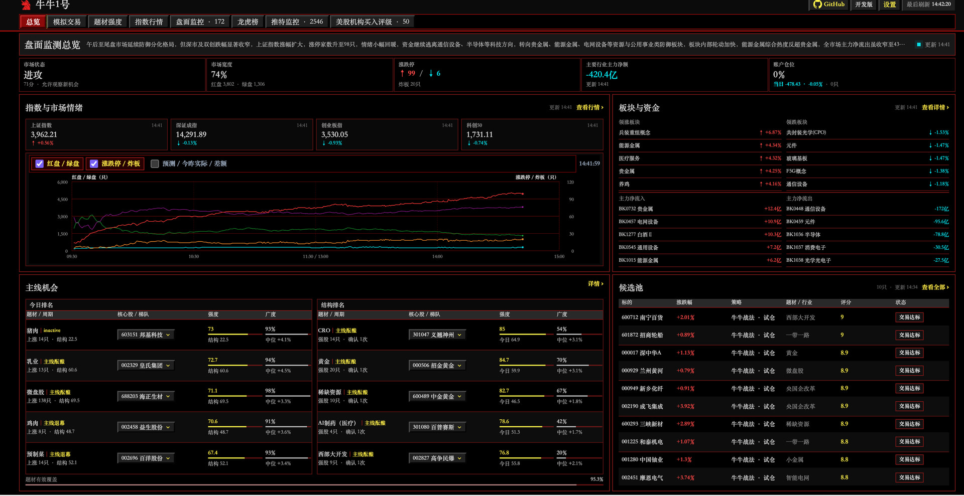The image size is (964, 496).
Task: Expand the 002329 皇氏集团 dropdown
Action: [146, 366]
